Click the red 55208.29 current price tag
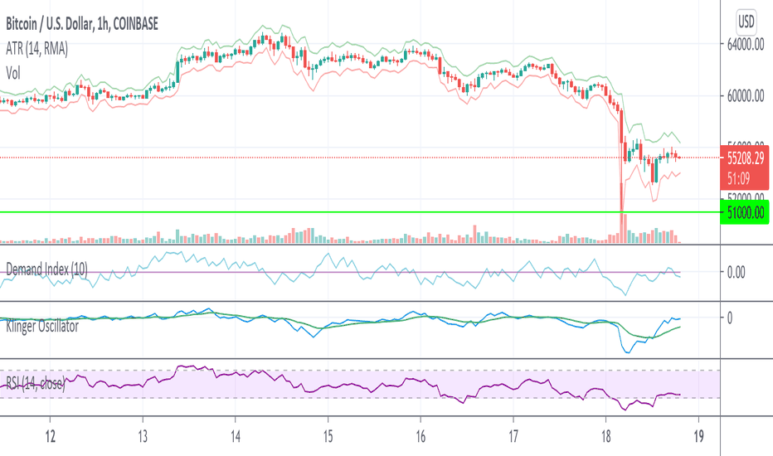This screenshot has width=773, height=456. point(745,167)
